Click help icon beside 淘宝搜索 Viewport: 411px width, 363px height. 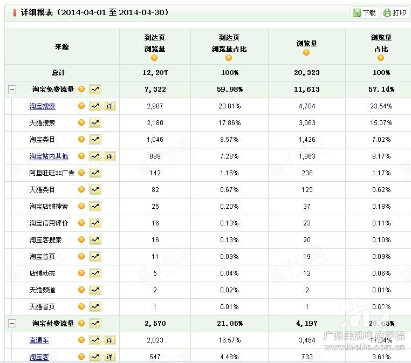click(81, 106)
